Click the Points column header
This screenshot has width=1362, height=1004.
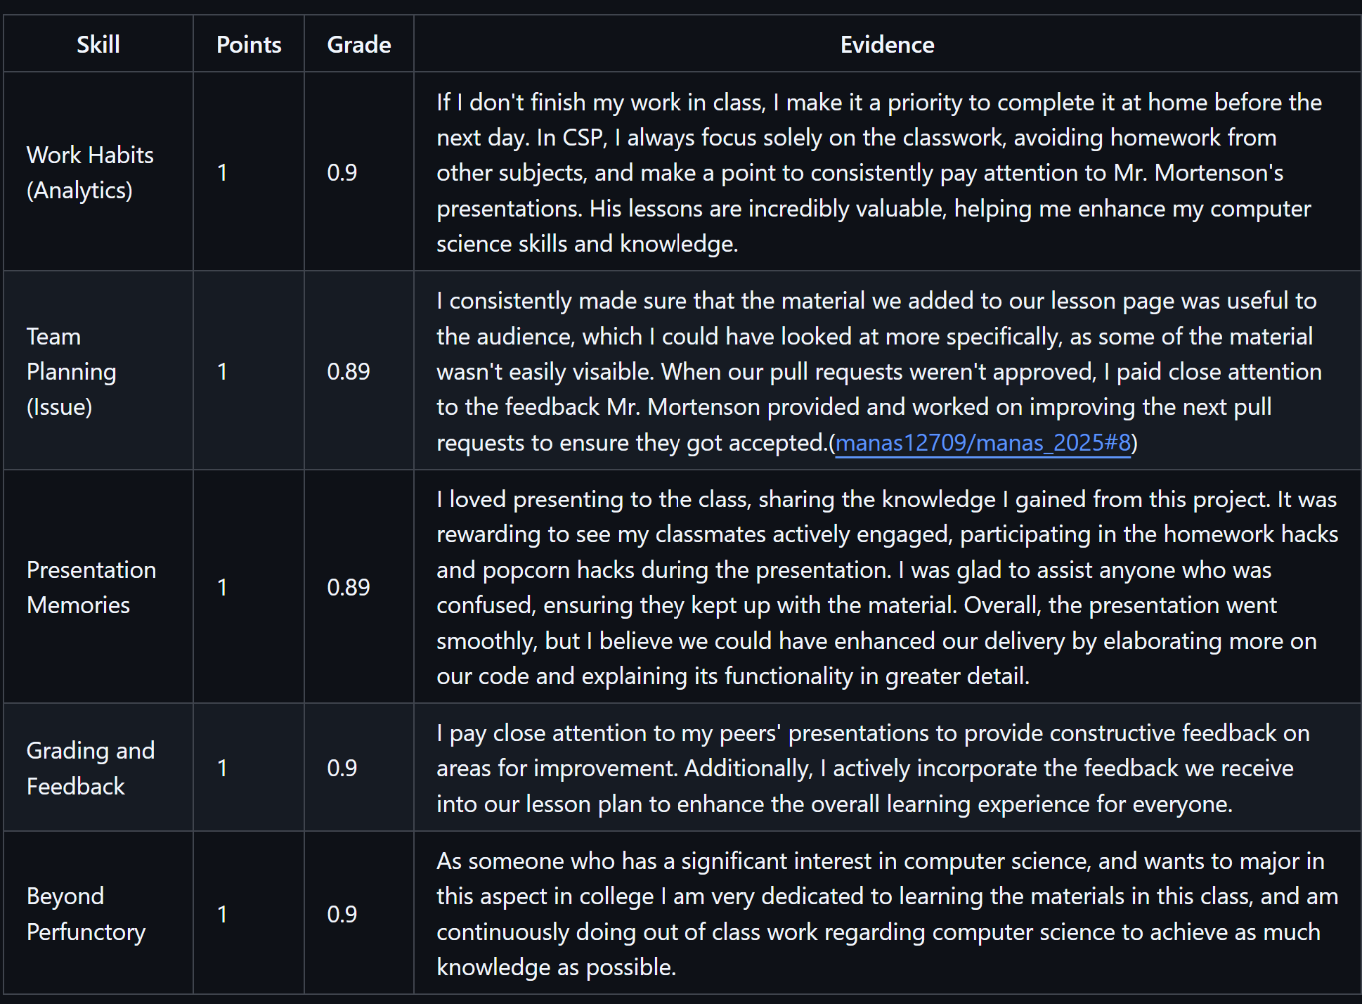point(249,45)
